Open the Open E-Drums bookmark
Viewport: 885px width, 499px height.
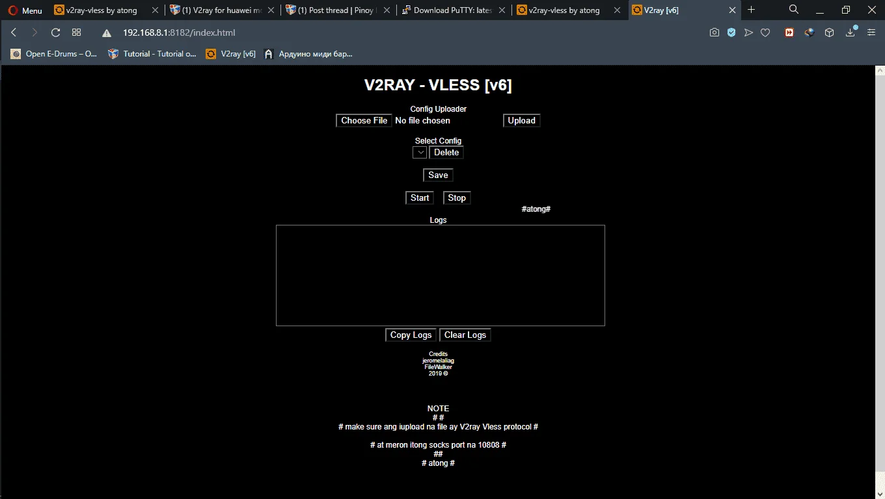(54, 54)
